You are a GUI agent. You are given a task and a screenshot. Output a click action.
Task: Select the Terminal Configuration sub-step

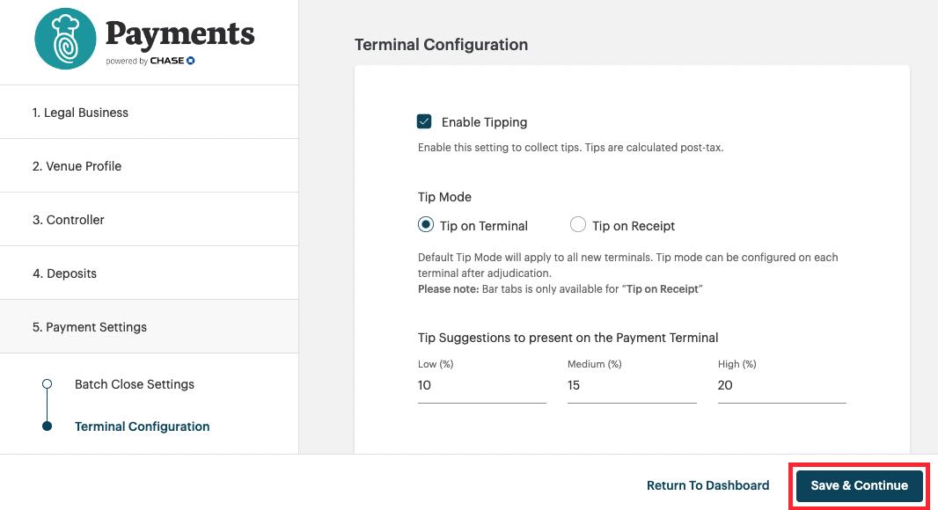[x=142, y=426]
